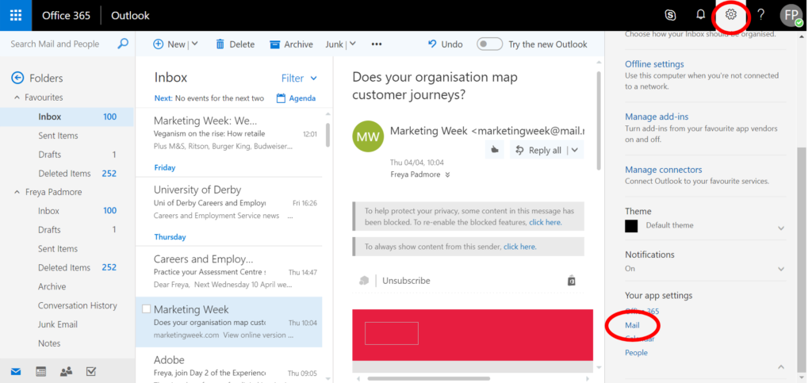The width and height of the screenshot is (812, 383).
Task: Open Manage add-ins link
Action: 657,117
